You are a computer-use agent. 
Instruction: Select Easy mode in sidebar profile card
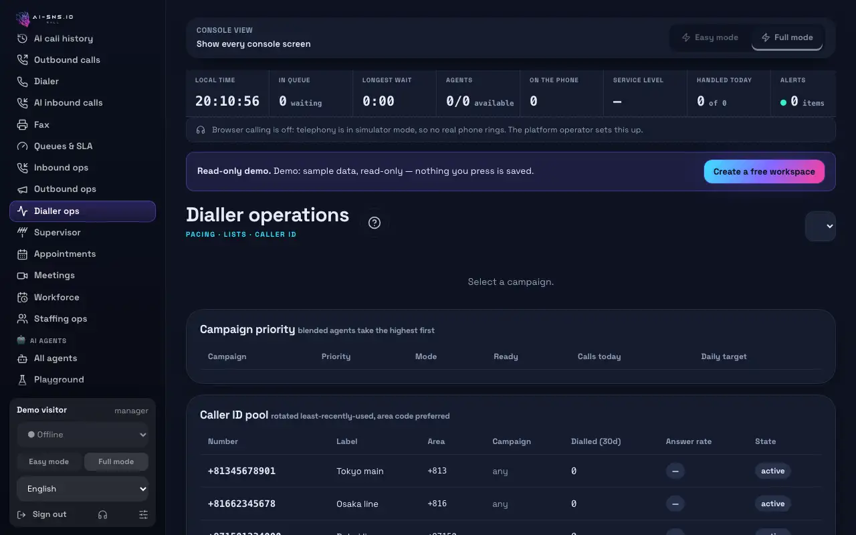click(49, 461)
